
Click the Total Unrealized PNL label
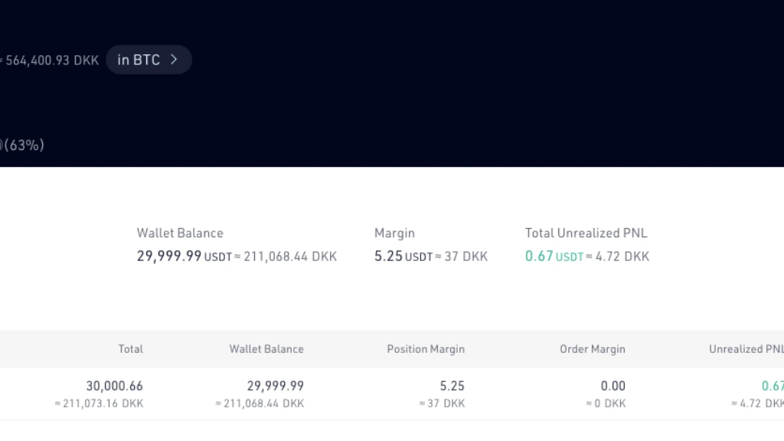(586, 233)
